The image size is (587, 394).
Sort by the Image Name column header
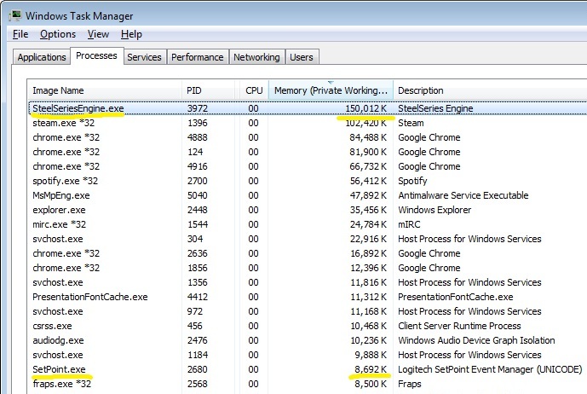(105, 90)
